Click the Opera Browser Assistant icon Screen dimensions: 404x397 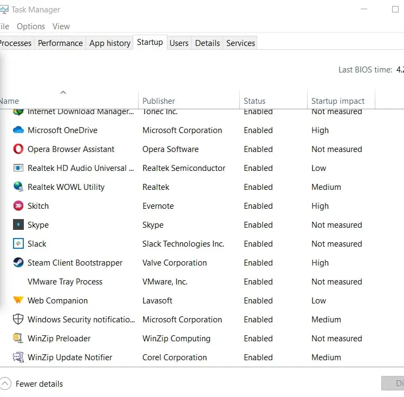tap(18, 149)
